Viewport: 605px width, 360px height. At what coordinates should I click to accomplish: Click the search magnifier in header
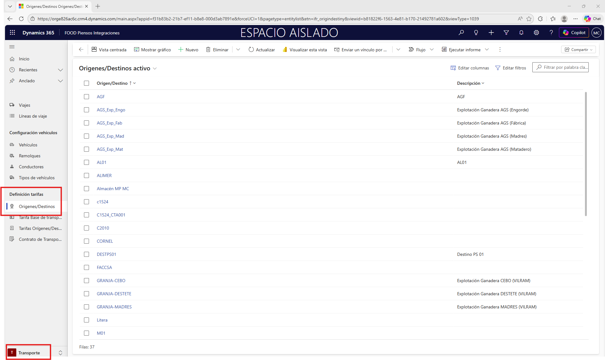(461, 33)
